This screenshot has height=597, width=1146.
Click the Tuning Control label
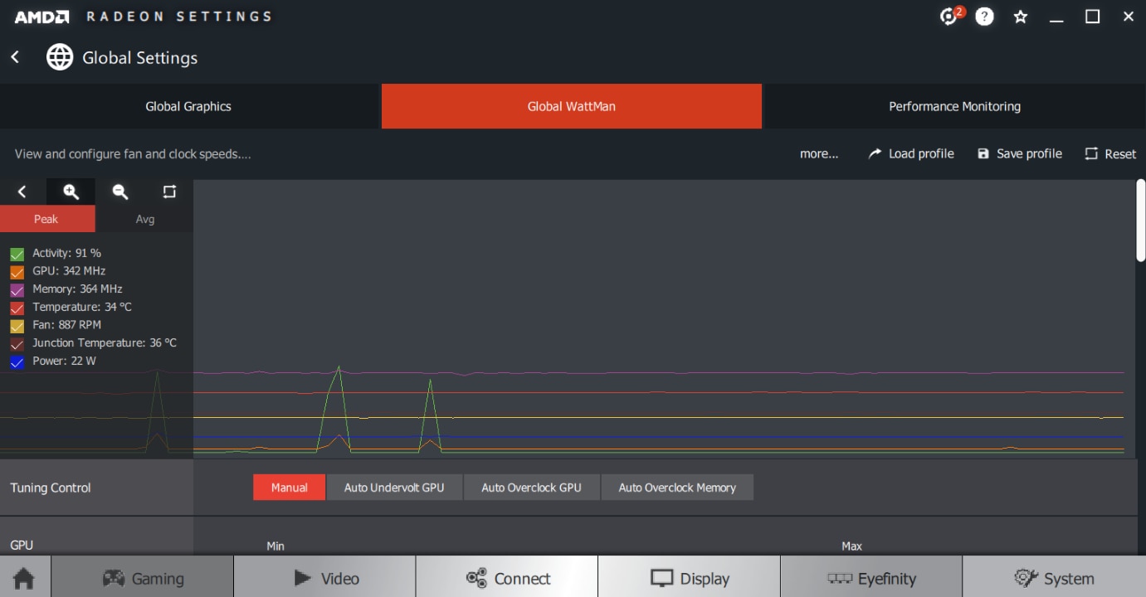tap(51, 488)
